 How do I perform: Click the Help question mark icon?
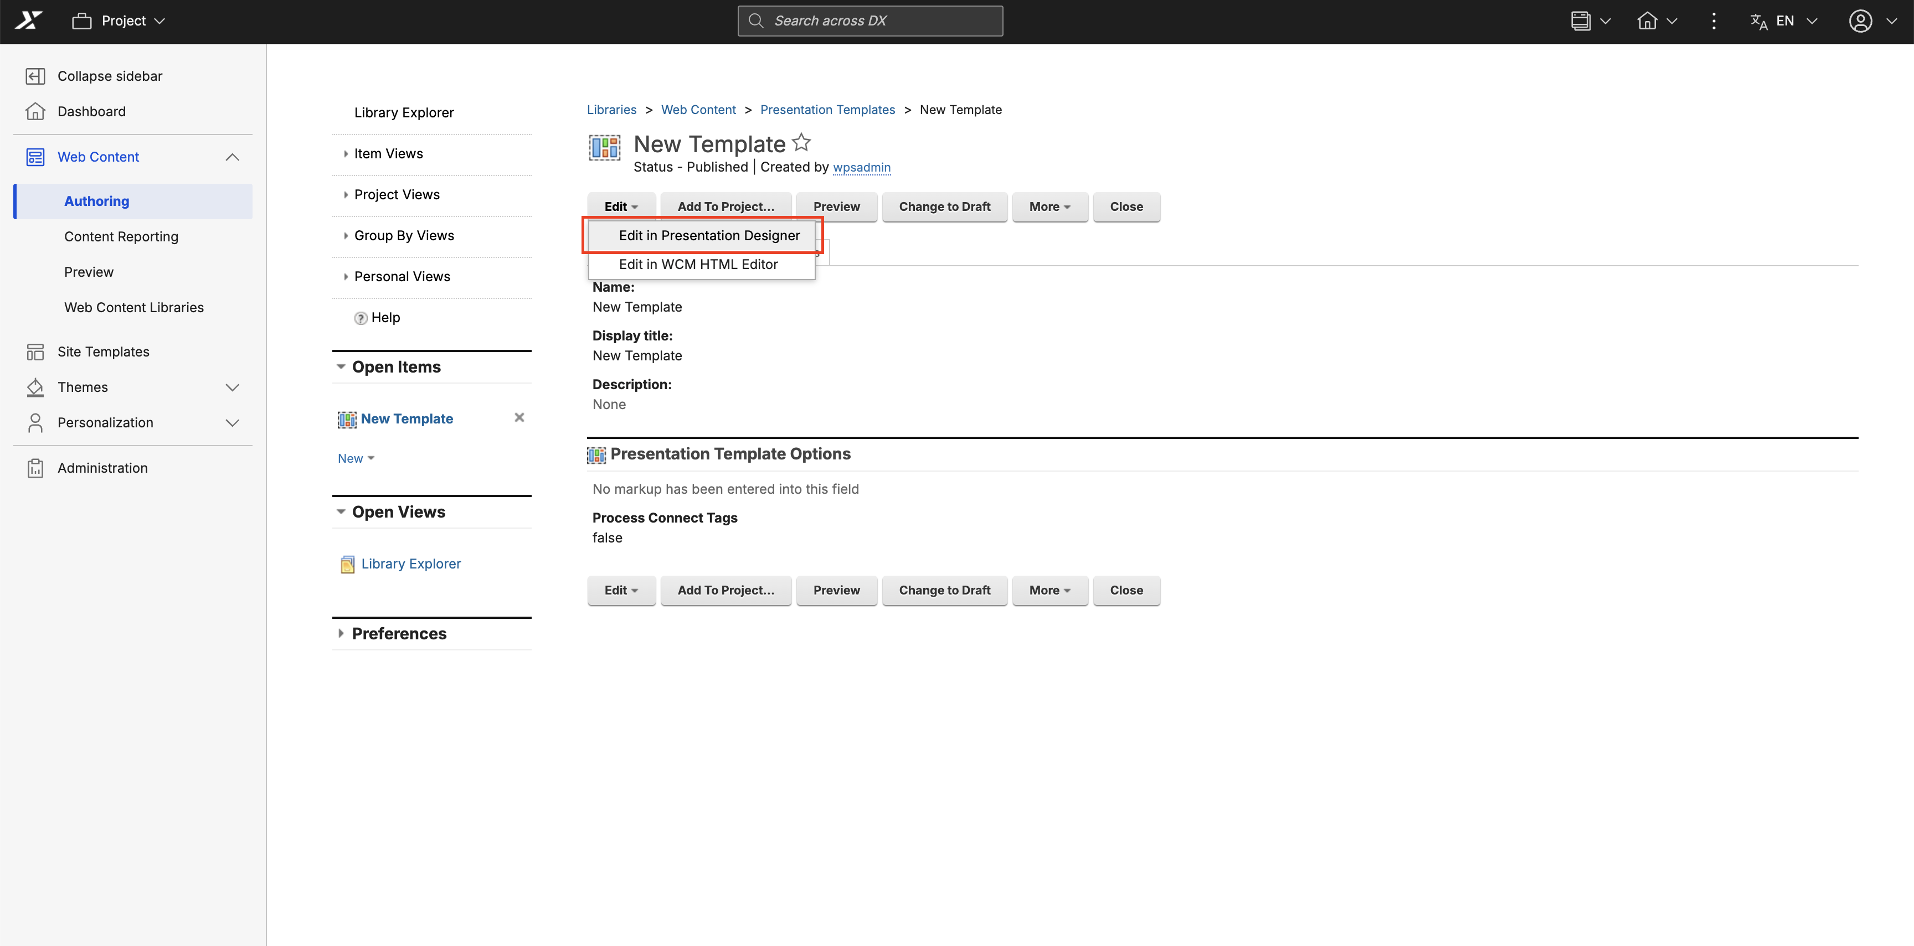361,318
